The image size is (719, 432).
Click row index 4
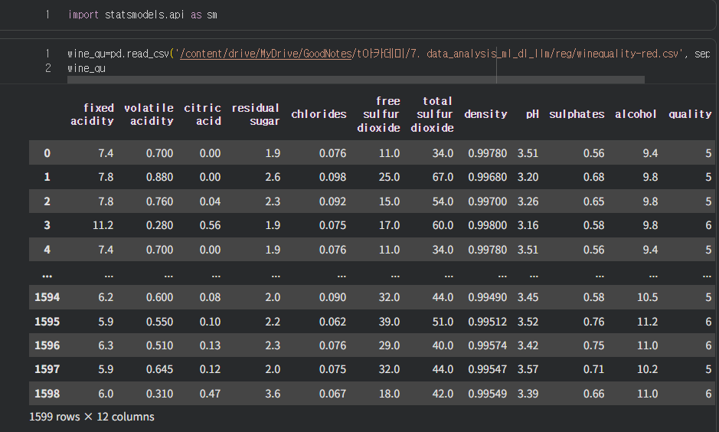[x=47, y=250]
